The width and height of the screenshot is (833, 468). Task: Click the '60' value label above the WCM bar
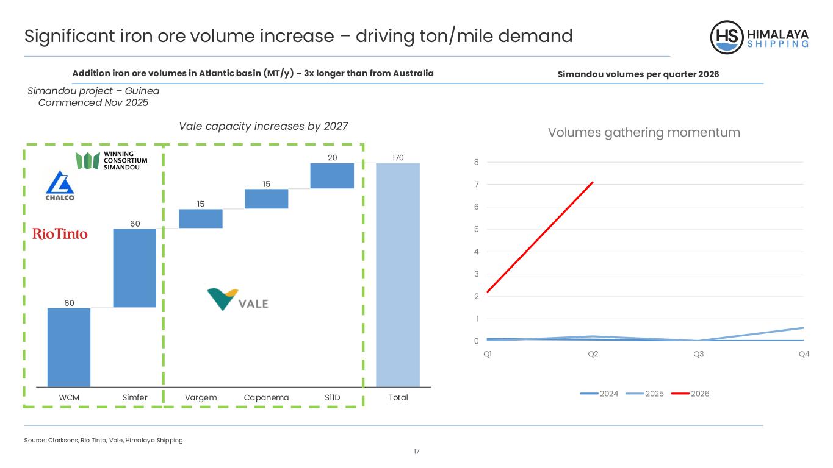69,302
